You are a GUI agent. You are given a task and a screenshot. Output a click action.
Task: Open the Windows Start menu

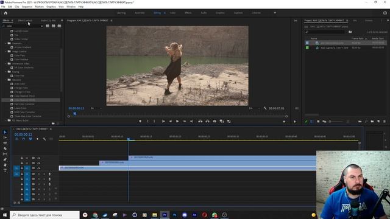click(x=5, y=215)
